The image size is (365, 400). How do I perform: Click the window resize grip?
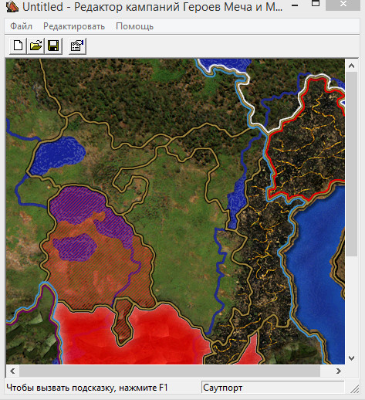coord(355,388)
